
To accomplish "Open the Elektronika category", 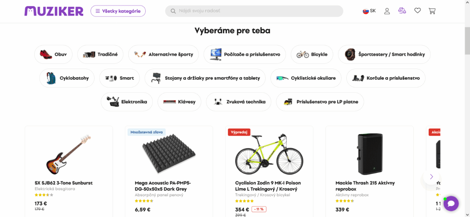I will tap(127, 101).
